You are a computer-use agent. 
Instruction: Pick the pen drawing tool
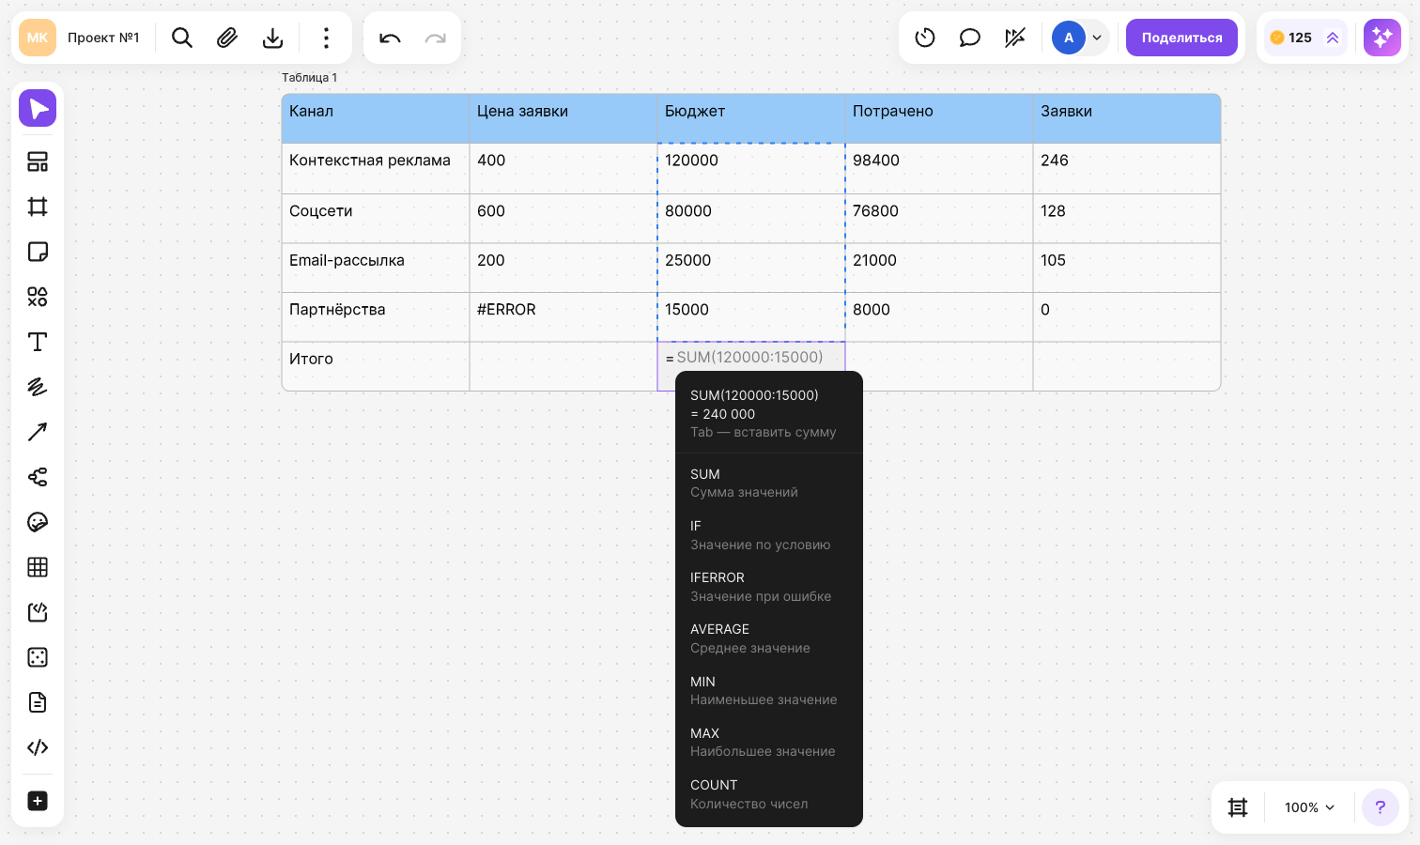pyautogui.click(x=38, y=387)
